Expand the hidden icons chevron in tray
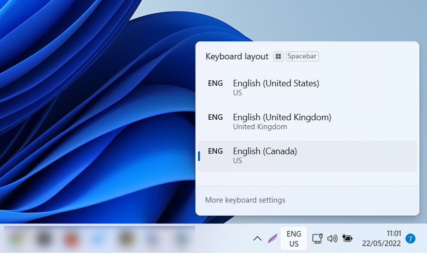 pyautogui.click(x=257, y=239)
